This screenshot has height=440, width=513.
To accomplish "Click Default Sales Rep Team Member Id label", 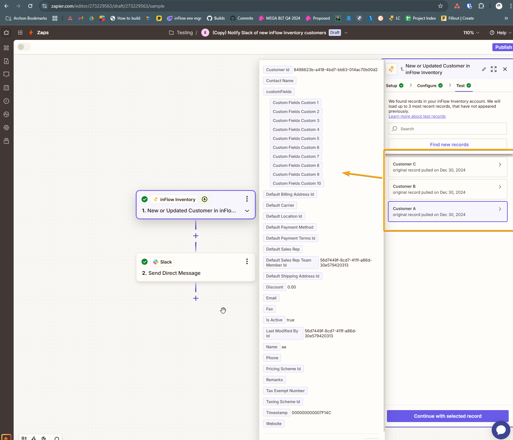I will pos(291,263).
